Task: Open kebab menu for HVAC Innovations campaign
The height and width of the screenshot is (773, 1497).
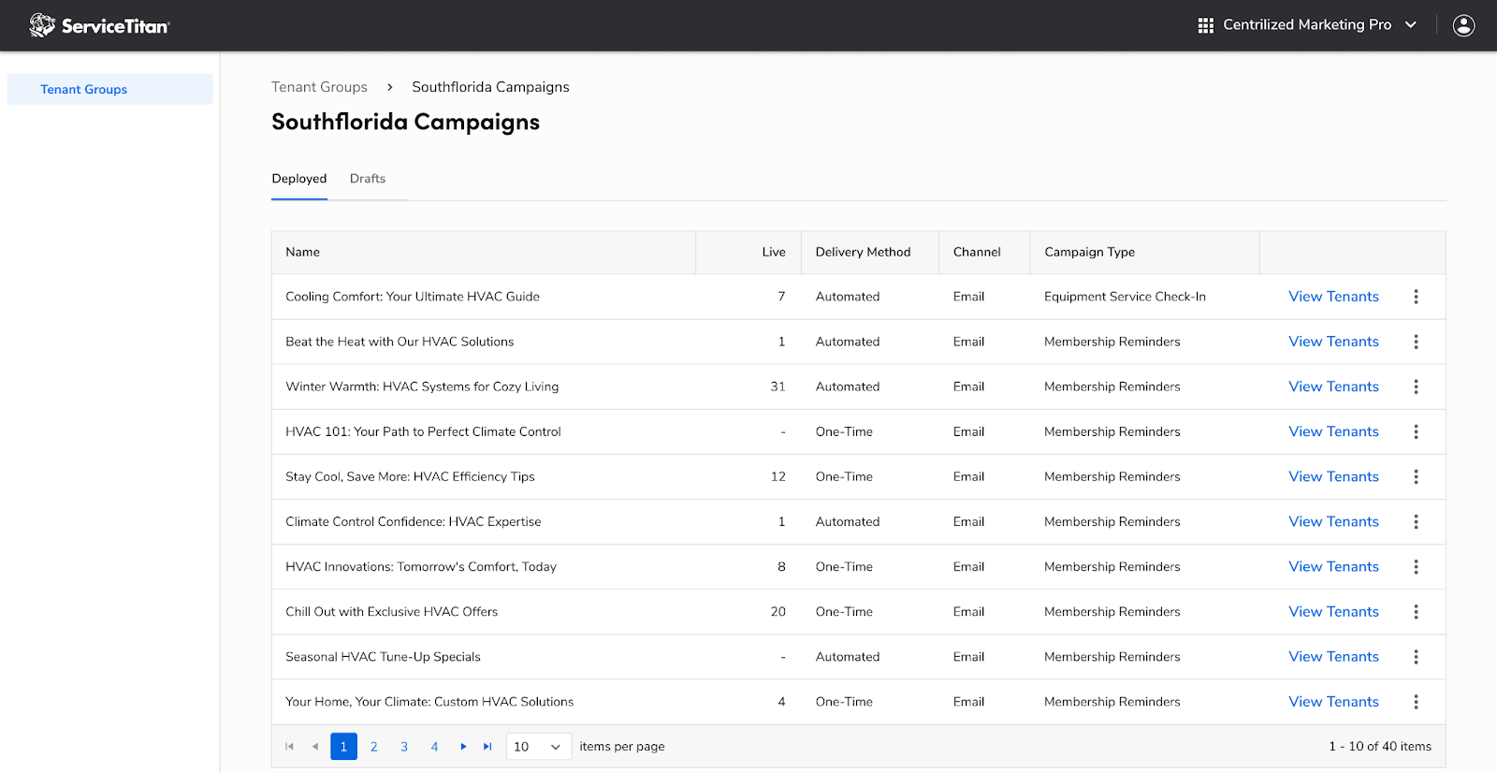Action: pos(1416,566)
